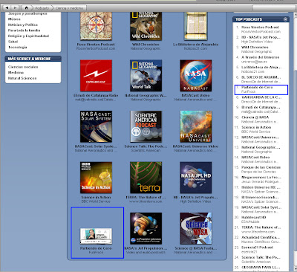297x272 pixels.
Task: Open the Natural Sciences subcategory
Action: coord(22,78)
